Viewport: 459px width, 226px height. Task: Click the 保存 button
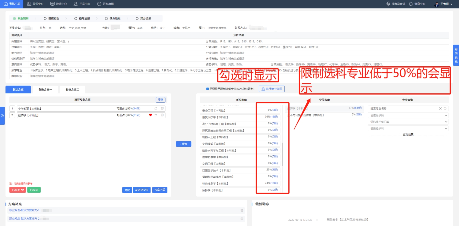[184, 144]
